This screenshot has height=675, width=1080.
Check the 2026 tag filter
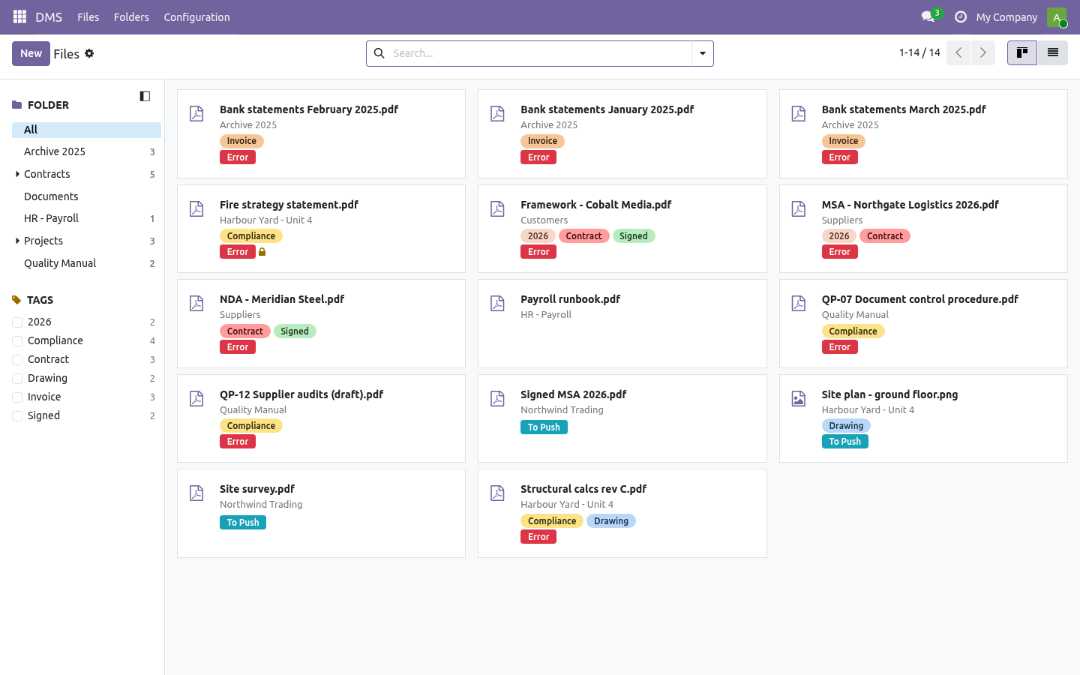pyautogui.click(x=17, y=322)
